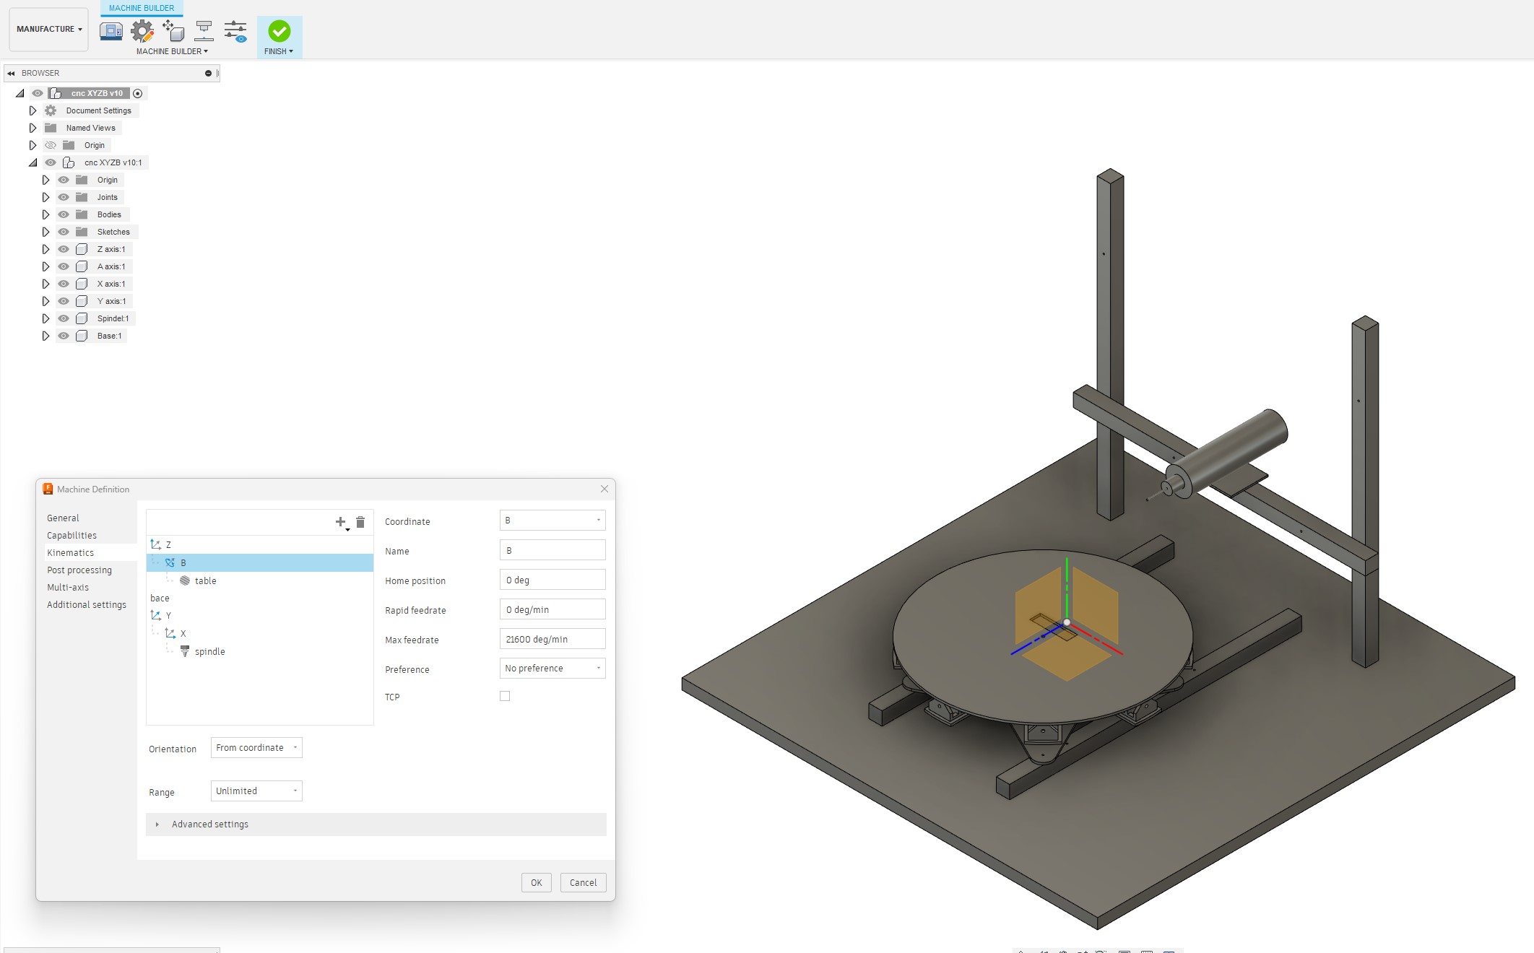Click the Named Views folder icon

(51, 128)
